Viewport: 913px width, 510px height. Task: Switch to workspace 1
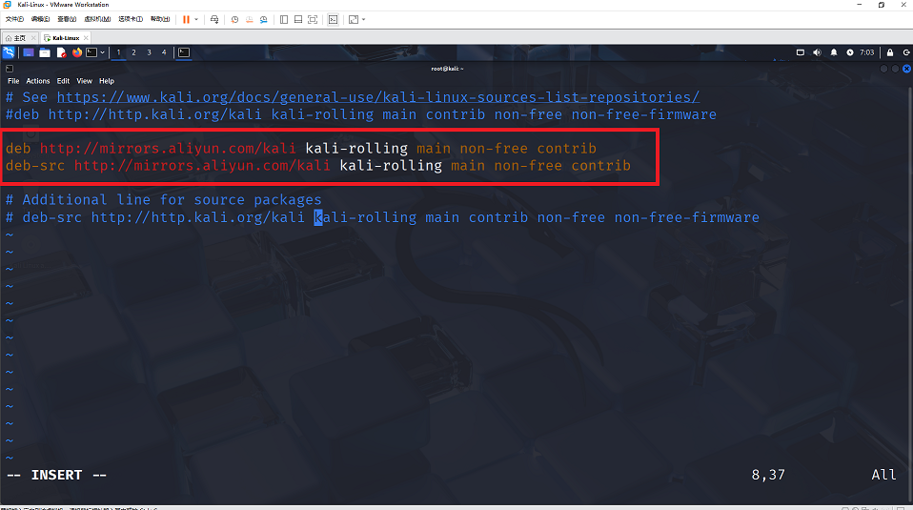pyautogui.click(x=119, y=52)
